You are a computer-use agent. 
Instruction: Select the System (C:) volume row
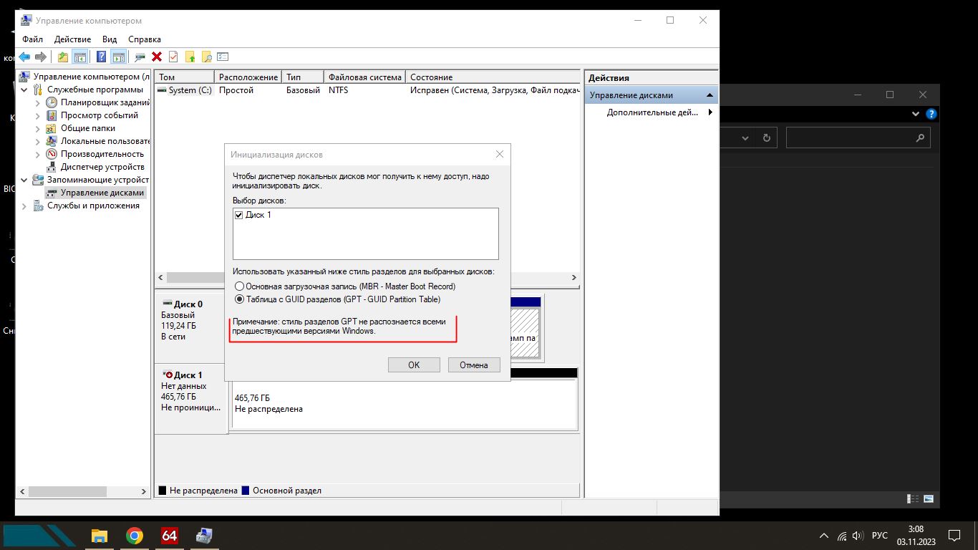367,90
